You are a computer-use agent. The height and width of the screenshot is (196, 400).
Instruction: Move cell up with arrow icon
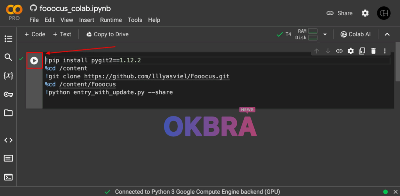(316, 51)
